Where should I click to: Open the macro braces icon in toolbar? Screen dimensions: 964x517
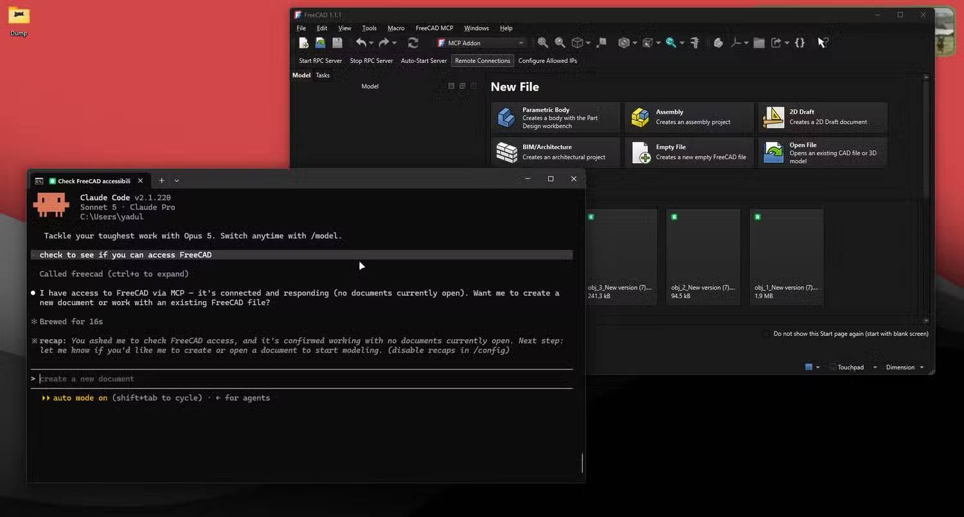coord(799,43)
